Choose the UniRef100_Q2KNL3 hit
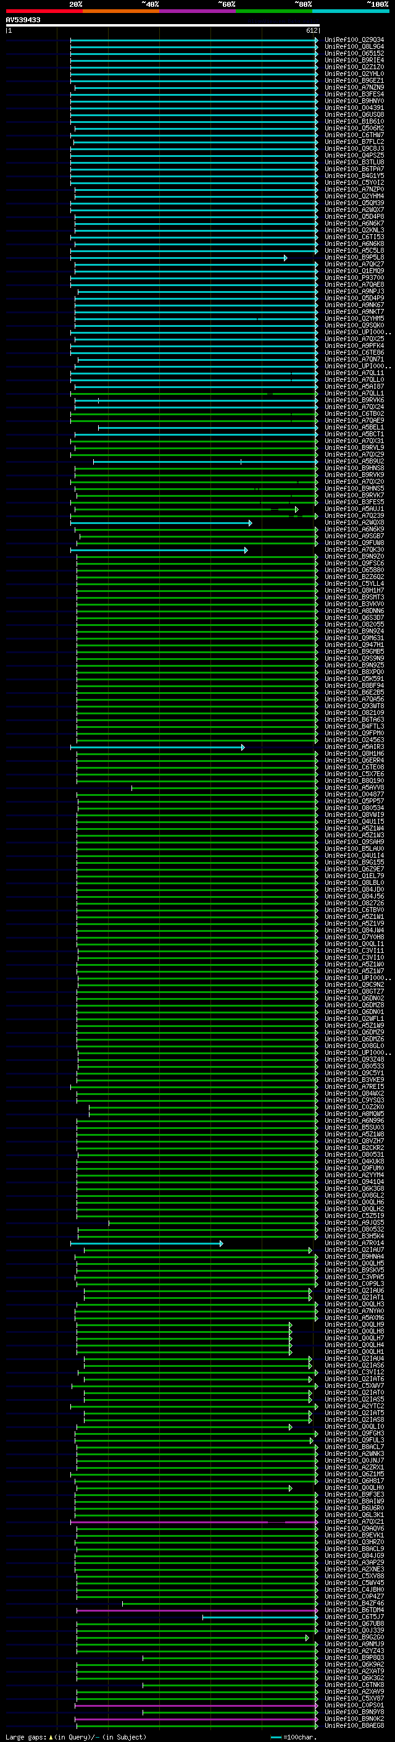The image size is (395, 1742). pos(354,230)
